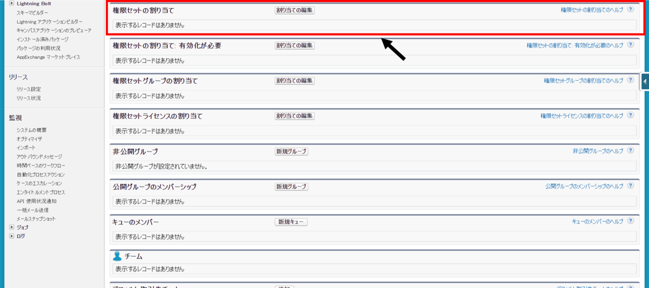Click help question mark icon for キューのメンバー
Viewport: 649px width, 288px height.
point(631,222)
